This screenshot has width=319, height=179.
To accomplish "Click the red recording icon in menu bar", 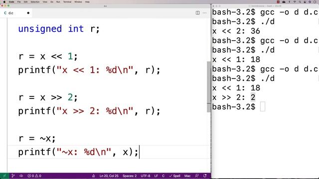I will tap(278, 2).
